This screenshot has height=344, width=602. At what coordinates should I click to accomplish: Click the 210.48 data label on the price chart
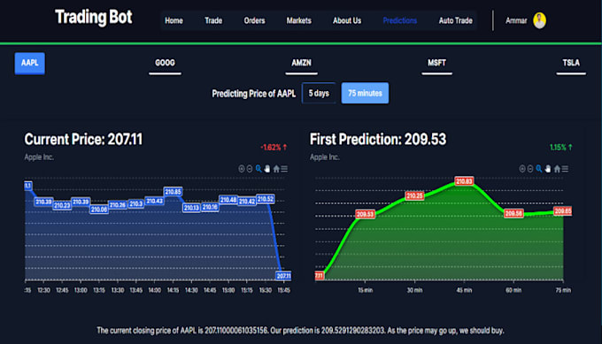pos(228,200)
